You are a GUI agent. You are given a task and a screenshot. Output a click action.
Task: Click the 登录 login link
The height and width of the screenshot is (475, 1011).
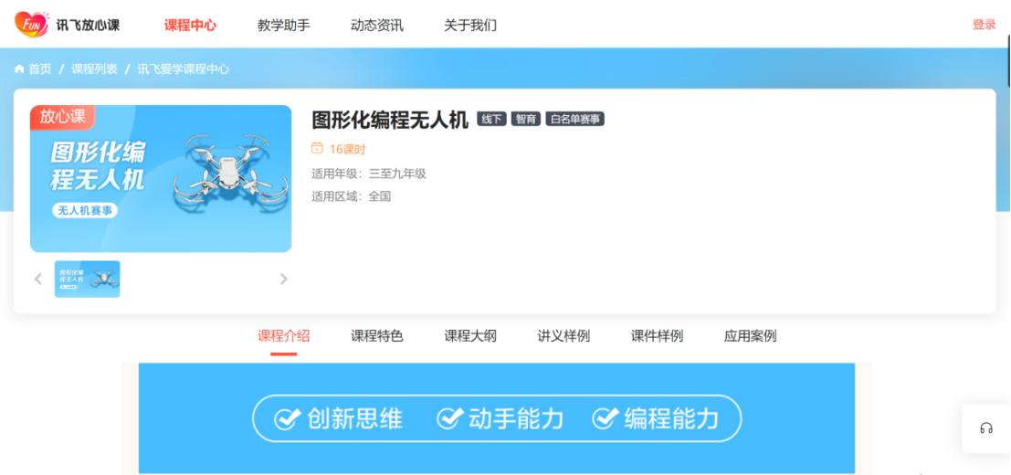[x=984, y=26]
